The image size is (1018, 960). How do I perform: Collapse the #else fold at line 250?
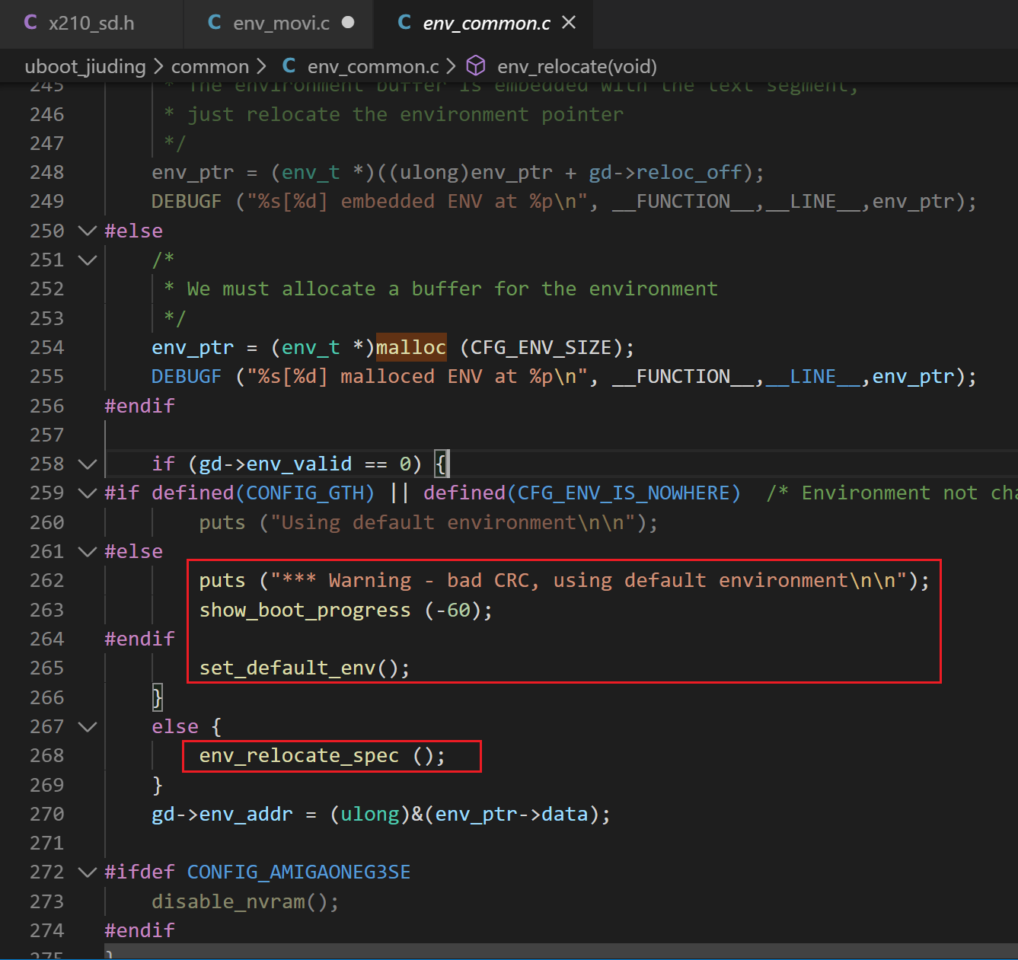(x=88, y=231)
